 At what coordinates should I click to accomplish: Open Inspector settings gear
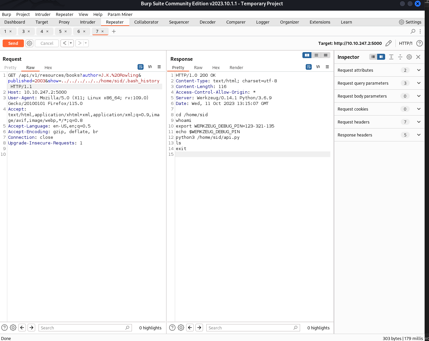click(x=409, y=57)
